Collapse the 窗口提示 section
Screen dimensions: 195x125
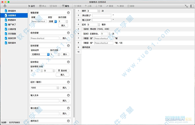[x=68, y=108]
